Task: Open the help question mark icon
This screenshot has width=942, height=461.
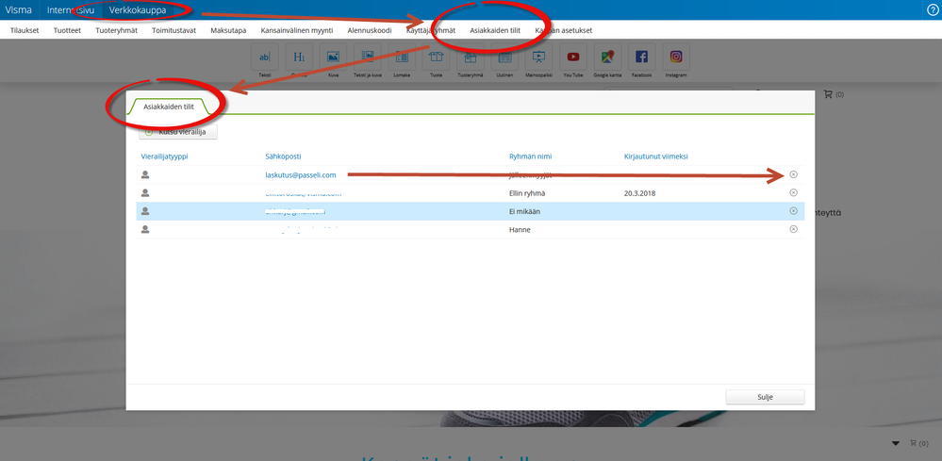Action: (x=933, y=10)
